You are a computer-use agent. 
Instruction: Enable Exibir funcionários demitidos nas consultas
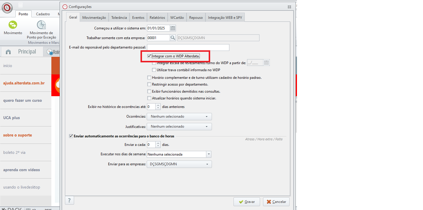point(149,91)
